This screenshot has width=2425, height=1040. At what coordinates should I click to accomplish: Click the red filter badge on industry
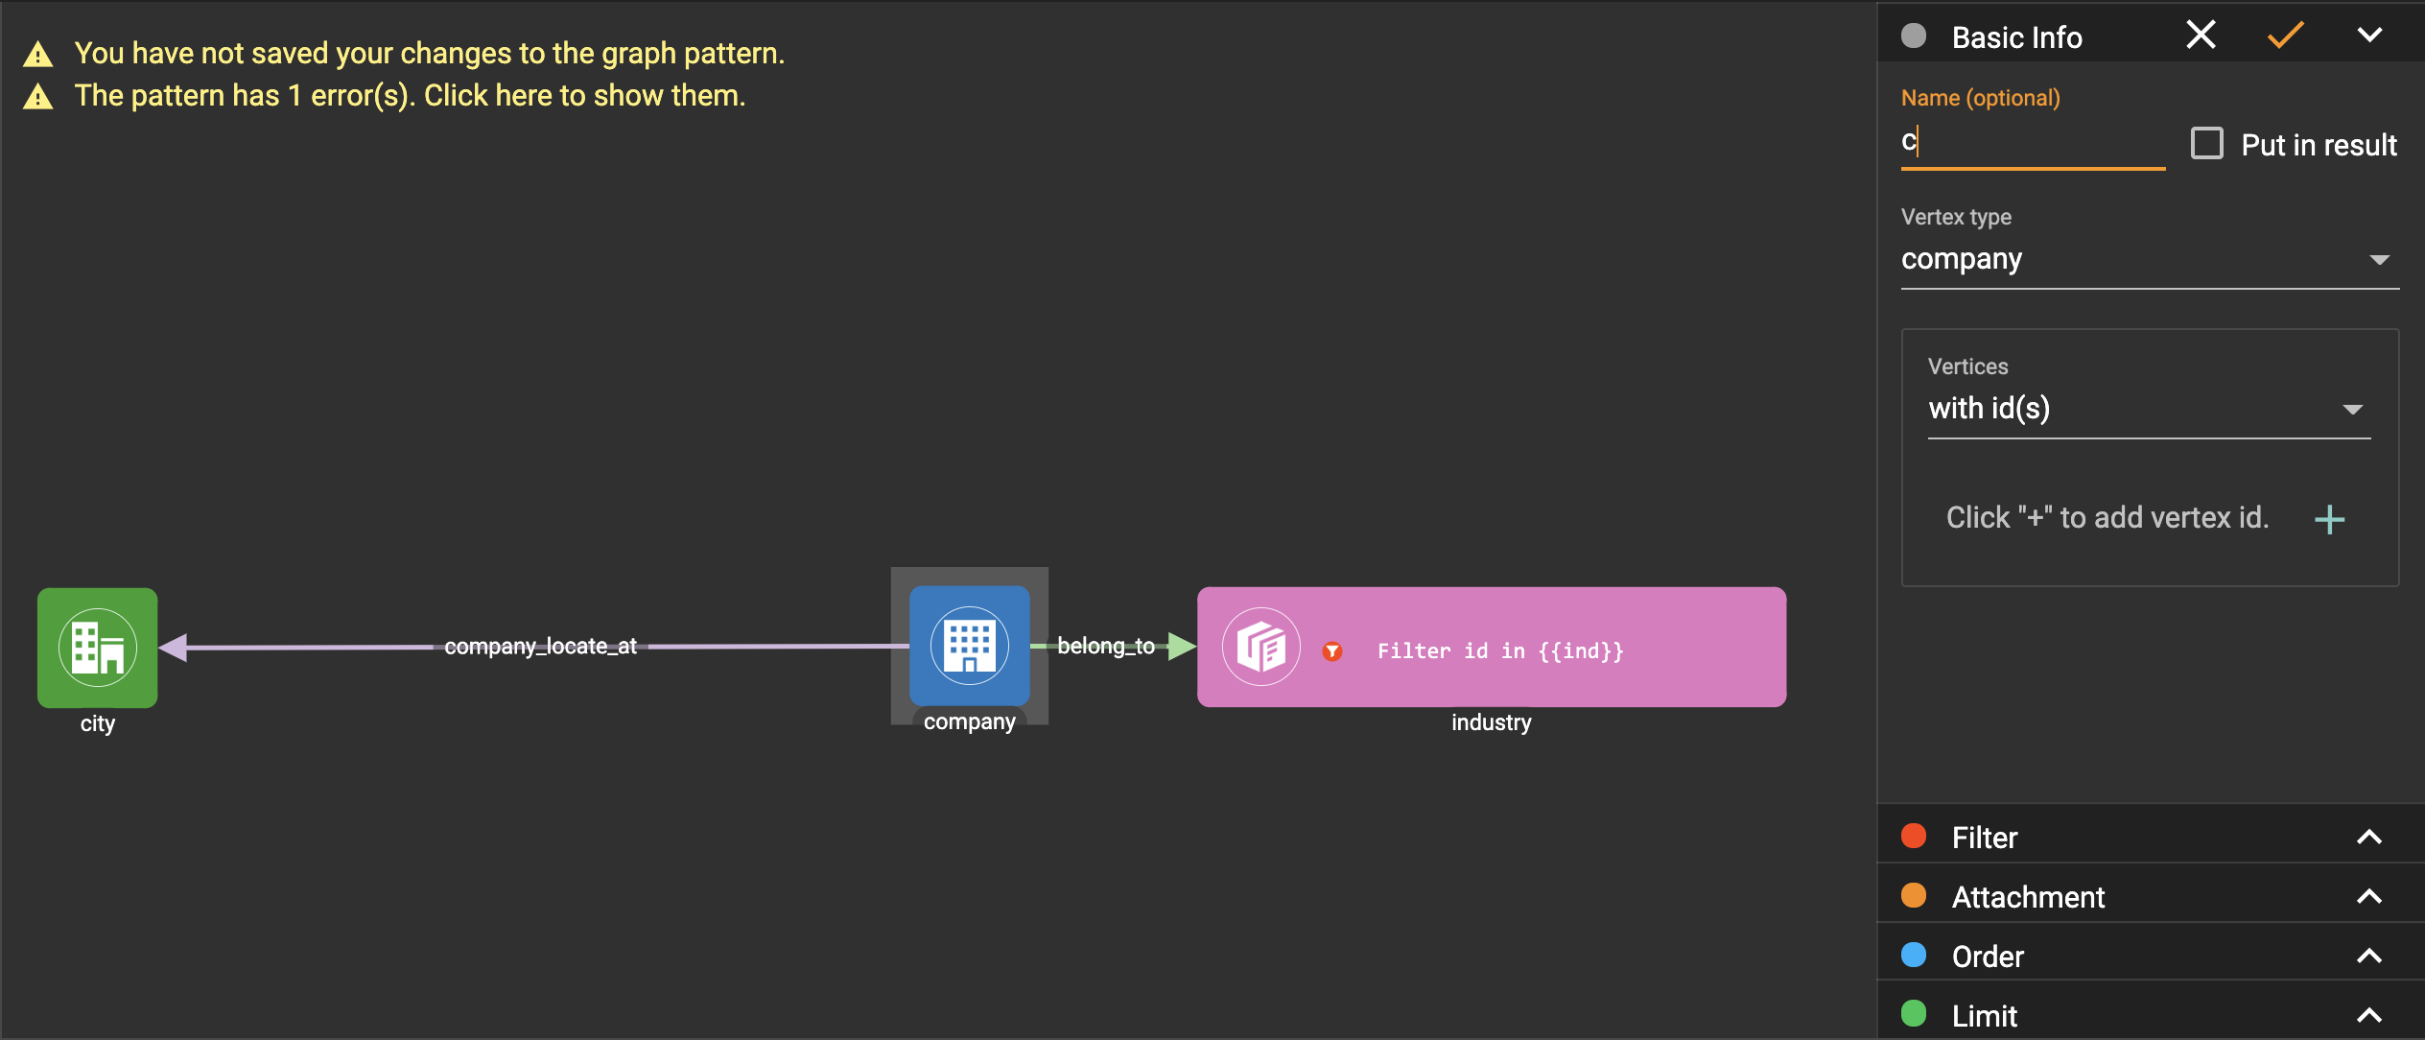coord(1332,651)
